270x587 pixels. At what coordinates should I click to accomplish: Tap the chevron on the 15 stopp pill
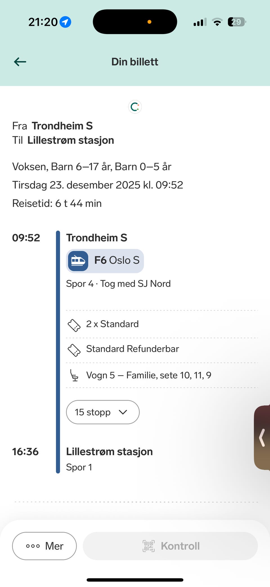(123, 412)
